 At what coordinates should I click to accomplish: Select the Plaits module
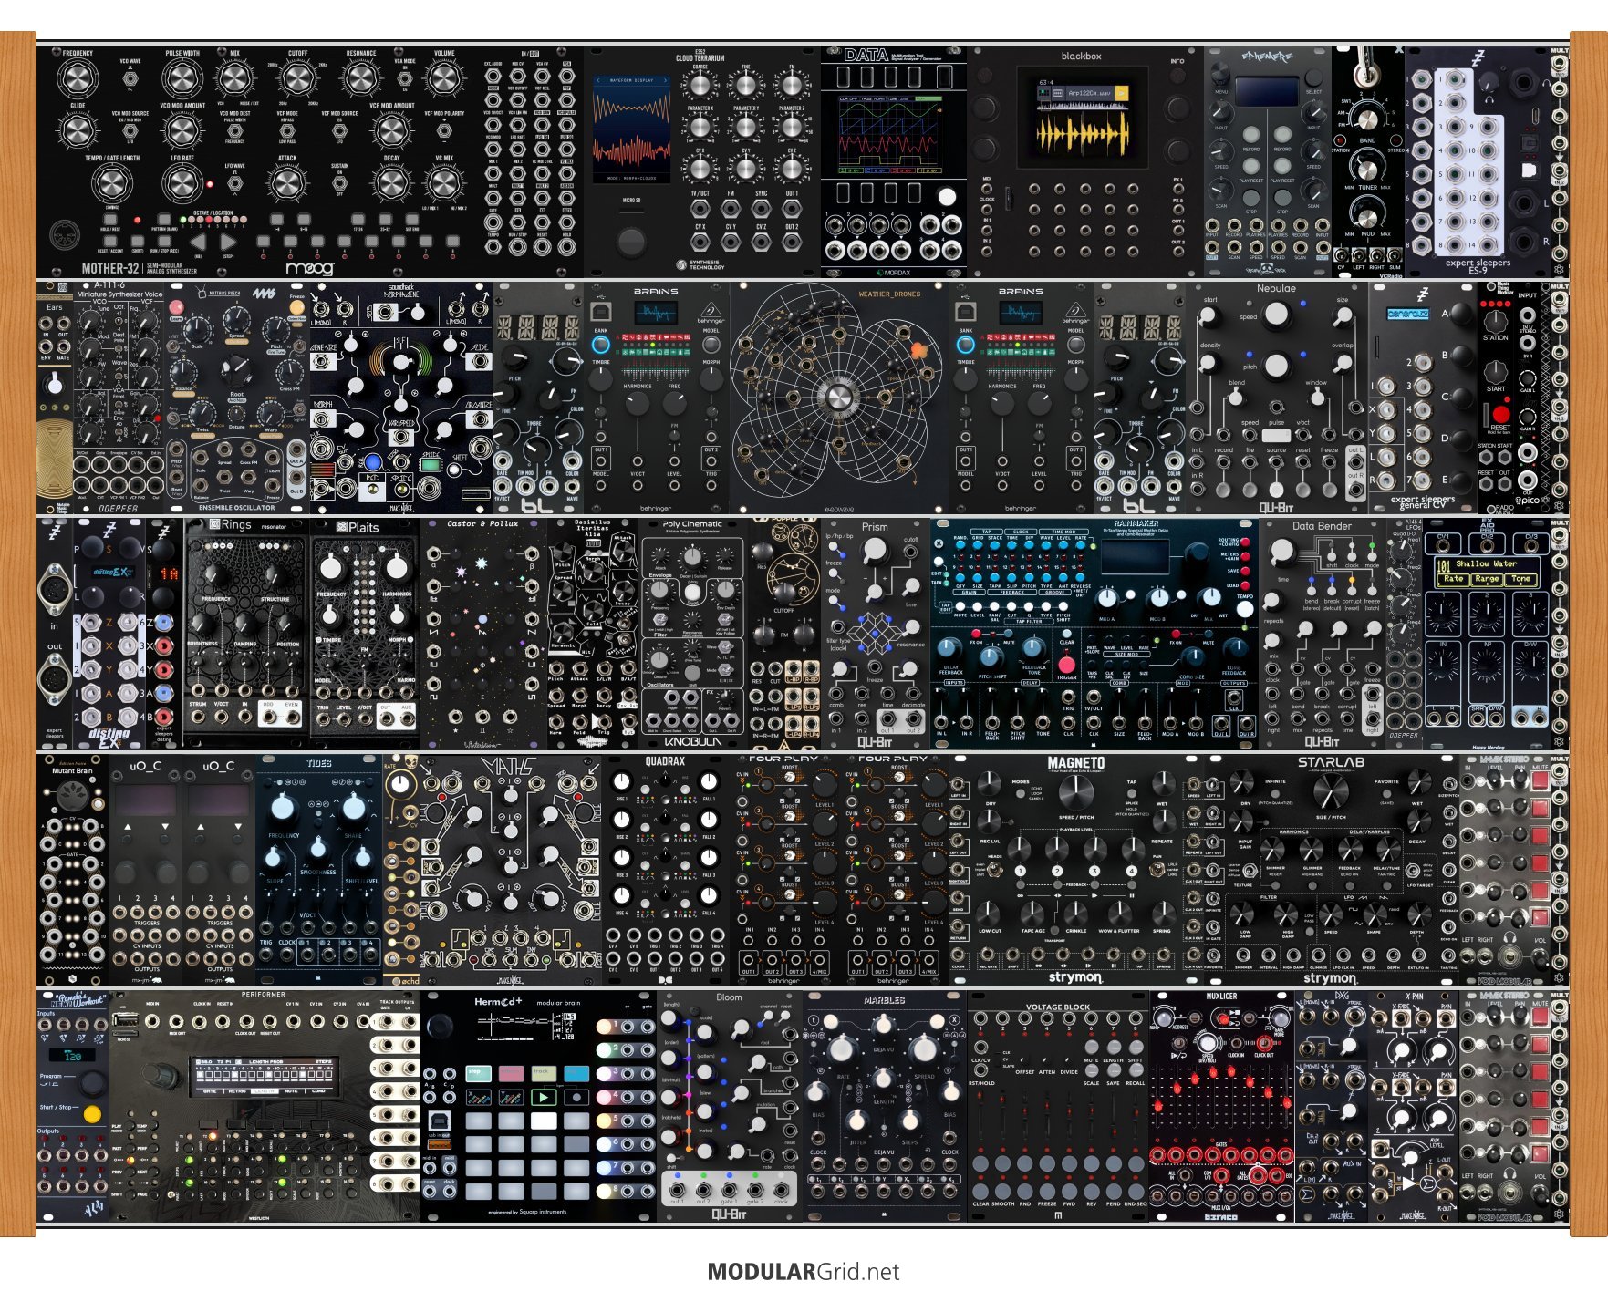365,634
